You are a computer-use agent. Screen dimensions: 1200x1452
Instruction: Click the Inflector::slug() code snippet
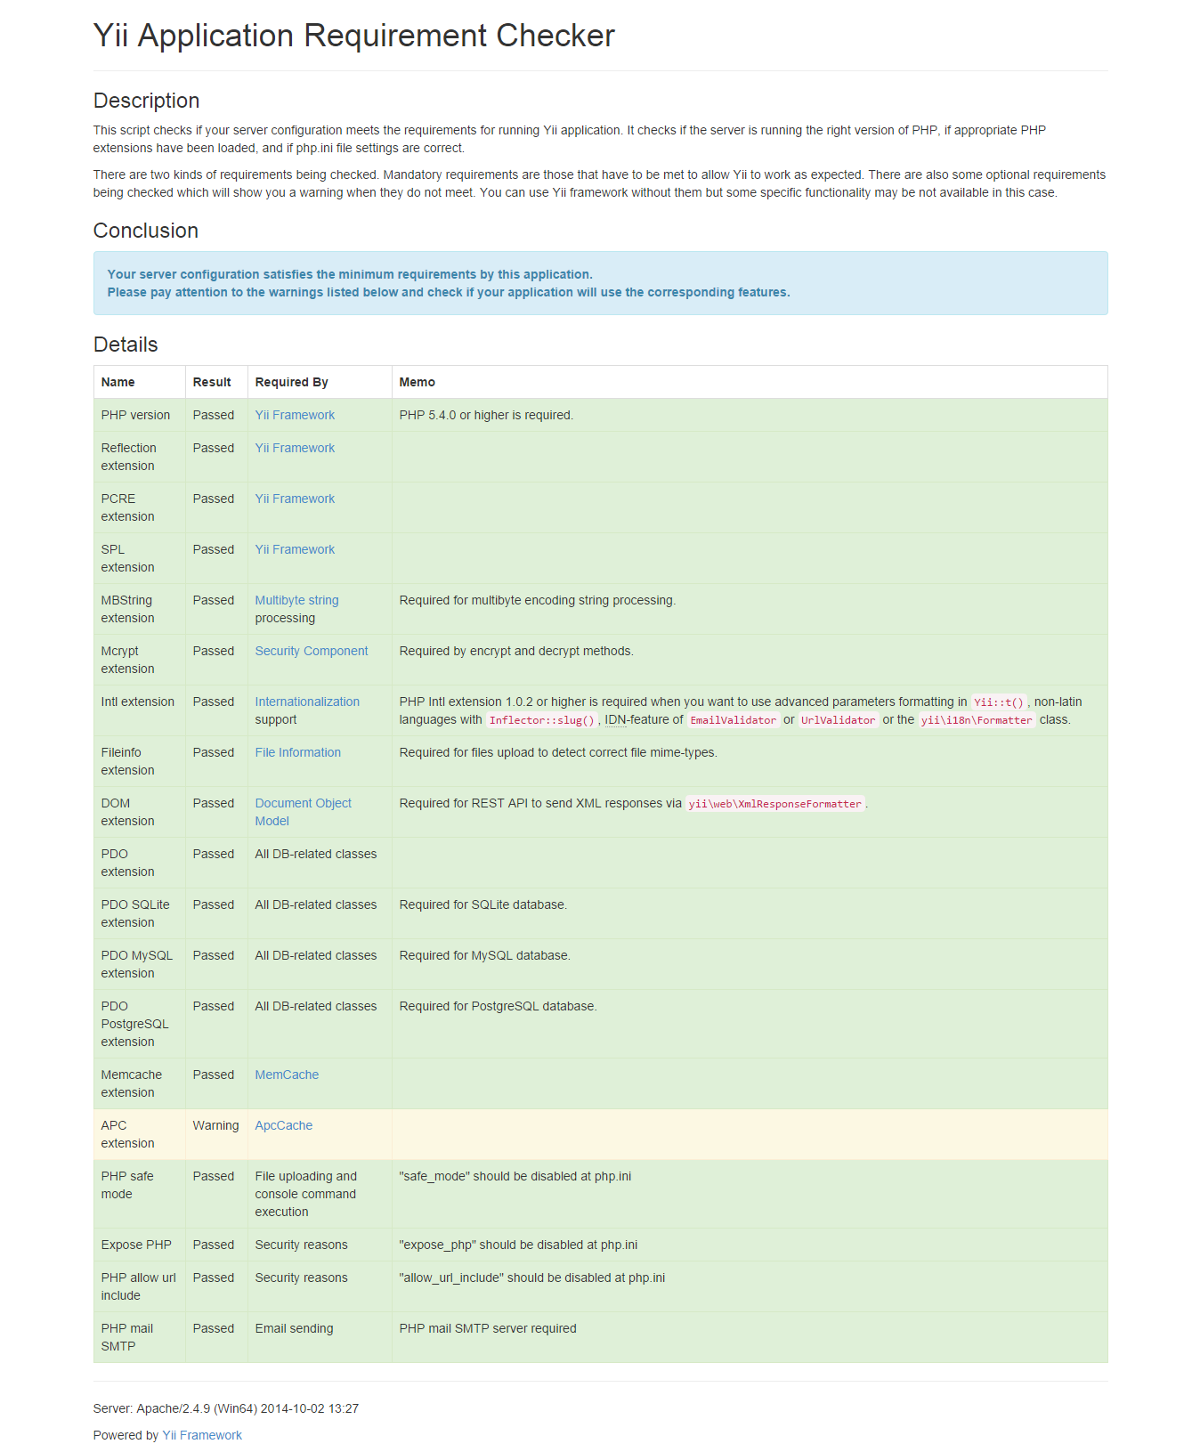point(541,720)
